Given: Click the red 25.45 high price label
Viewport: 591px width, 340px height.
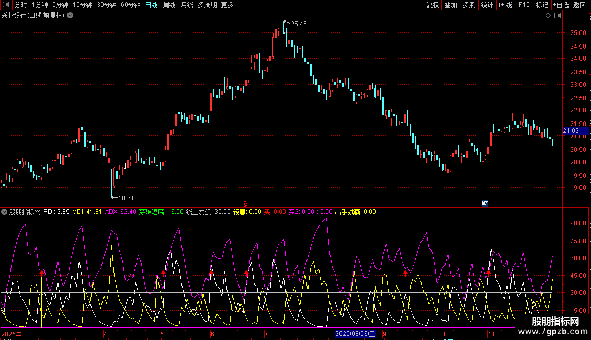Looking at the screenshot, I should click(299, 24).
